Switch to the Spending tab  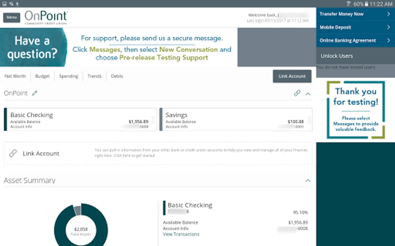[x=69, y=76]
